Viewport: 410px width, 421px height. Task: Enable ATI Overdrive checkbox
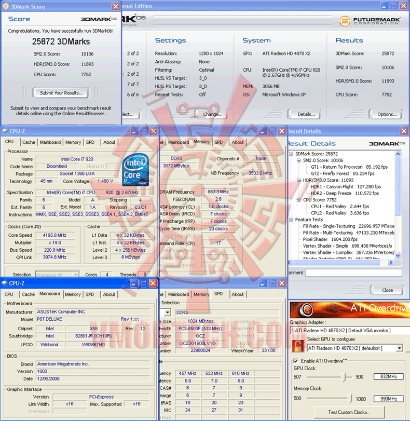(296, 361)
